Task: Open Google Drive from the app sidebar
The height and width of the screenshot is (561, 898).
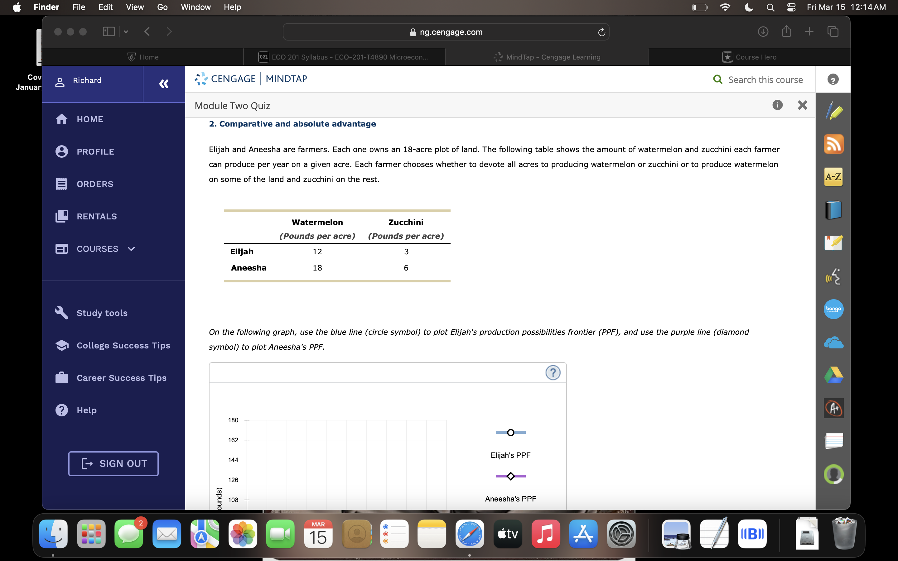Action: point(833,375)
